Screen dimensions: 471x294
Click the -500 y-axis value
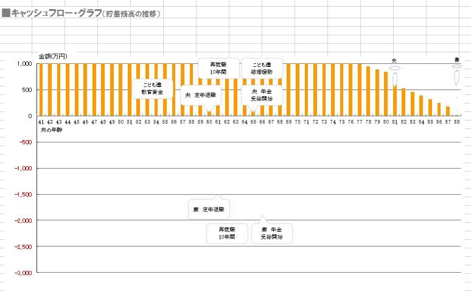pos(26,142)
